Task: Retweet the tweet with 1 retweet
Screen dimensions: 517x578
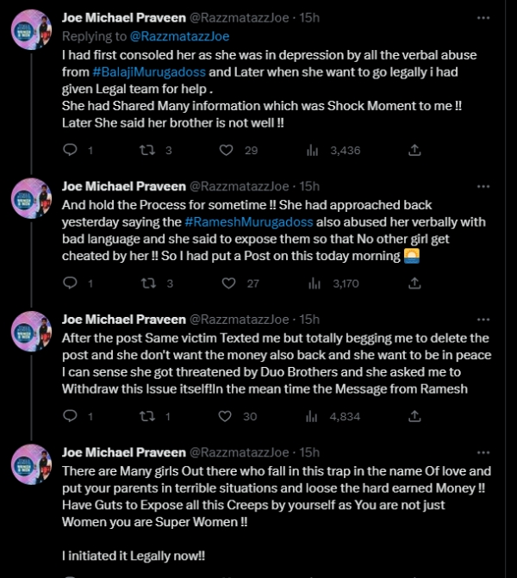Action: point(148,416)
